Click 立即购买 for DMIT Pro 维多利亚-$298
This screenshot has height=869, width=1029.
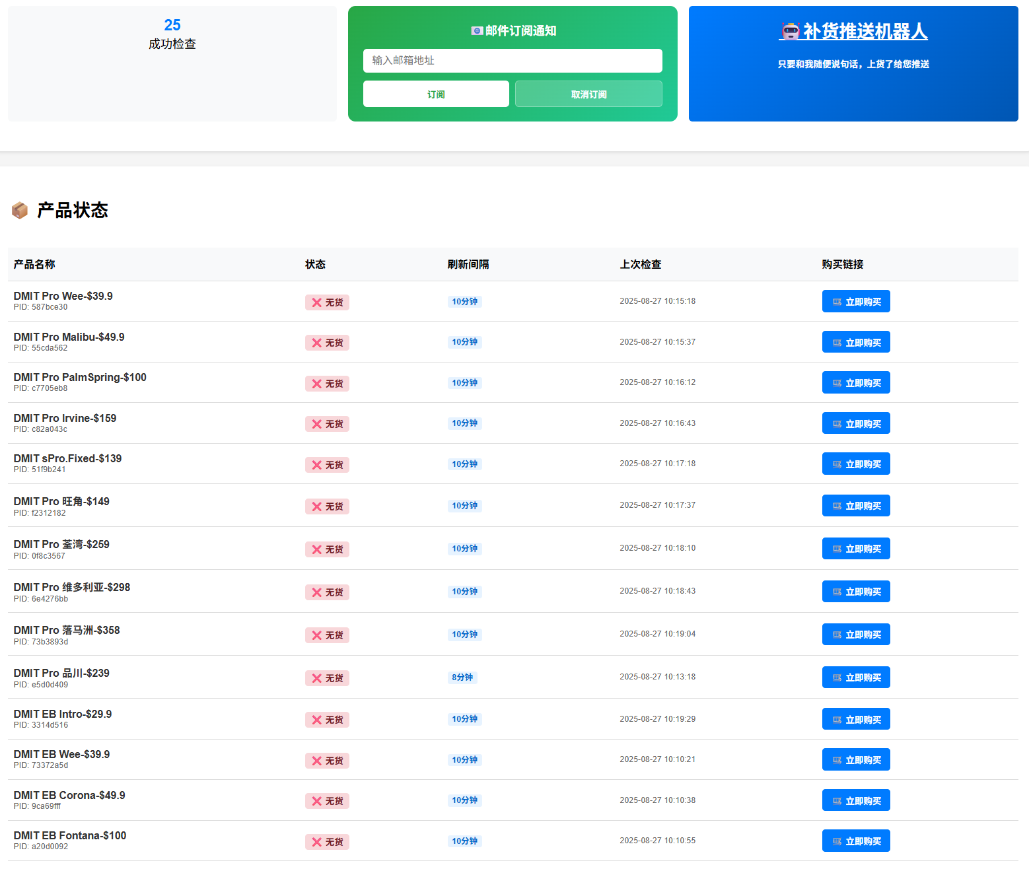click(x=856, y=591)
